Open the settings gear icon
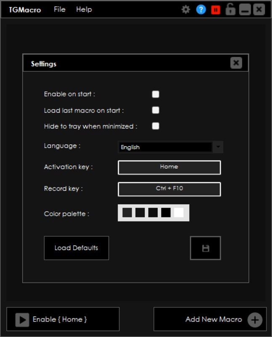This screenshot has height=337, width=272. (x=186, y=9)
